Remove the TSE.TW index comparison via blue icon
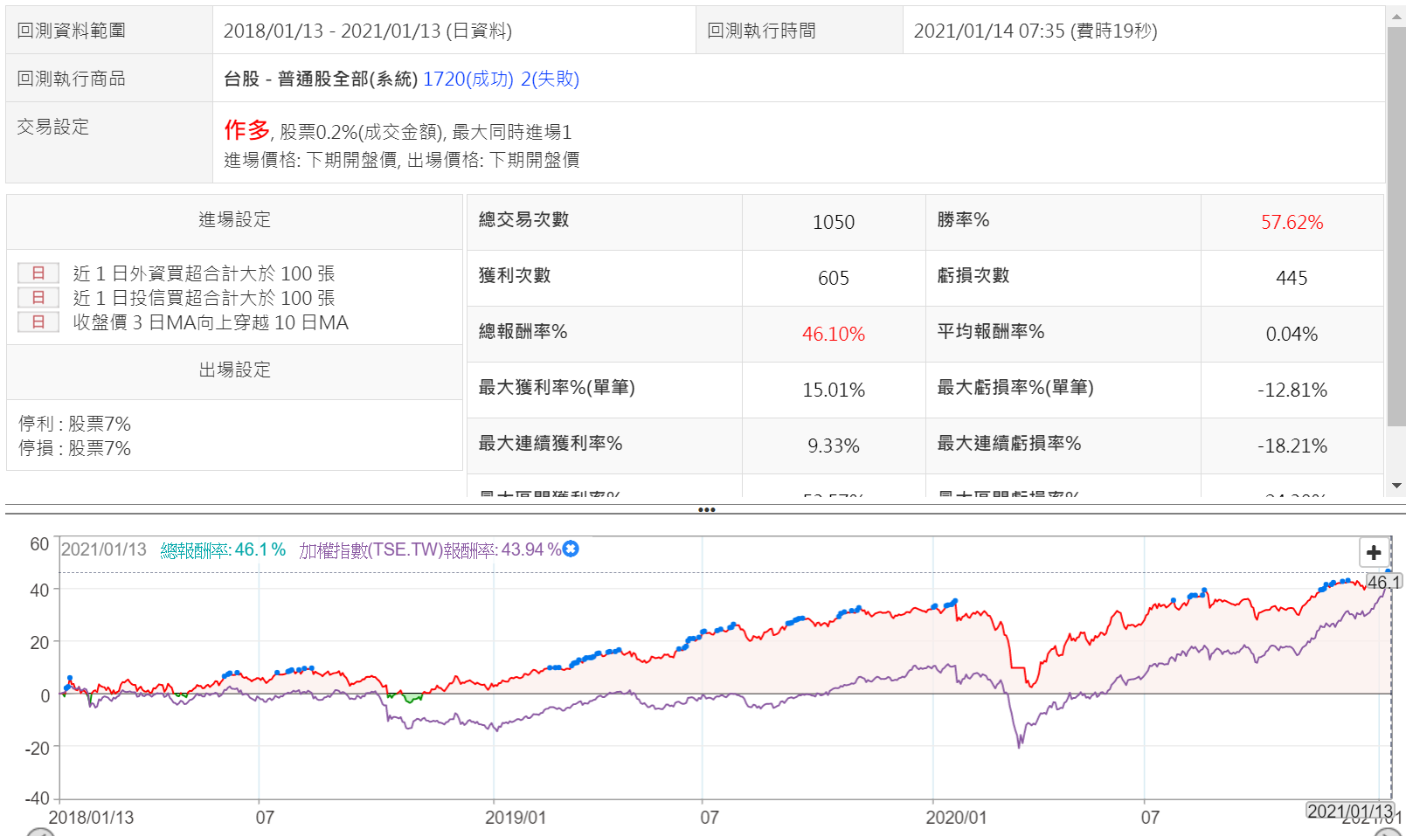 tap(571, 549)
